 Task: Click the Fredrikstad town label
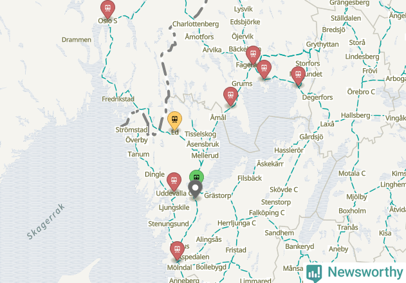point(118,99)
